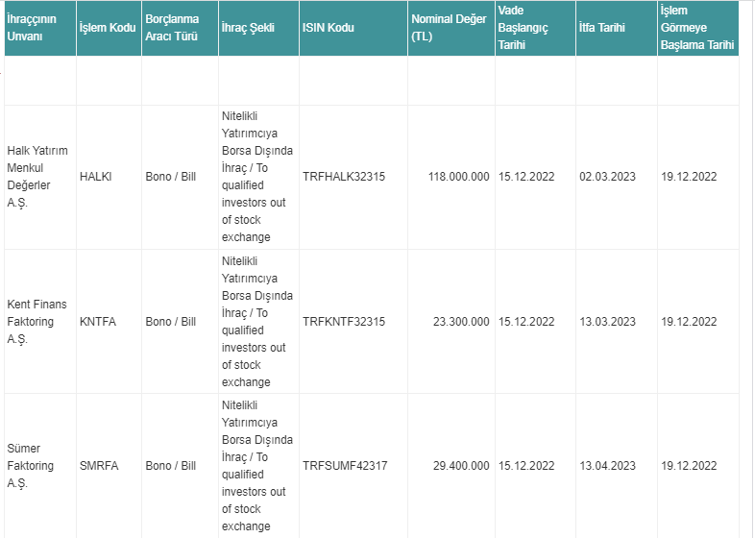Screen dimensions: 755x538
Task: Click the issue type text in SMRFA row
Action: [x=257, y=466]
